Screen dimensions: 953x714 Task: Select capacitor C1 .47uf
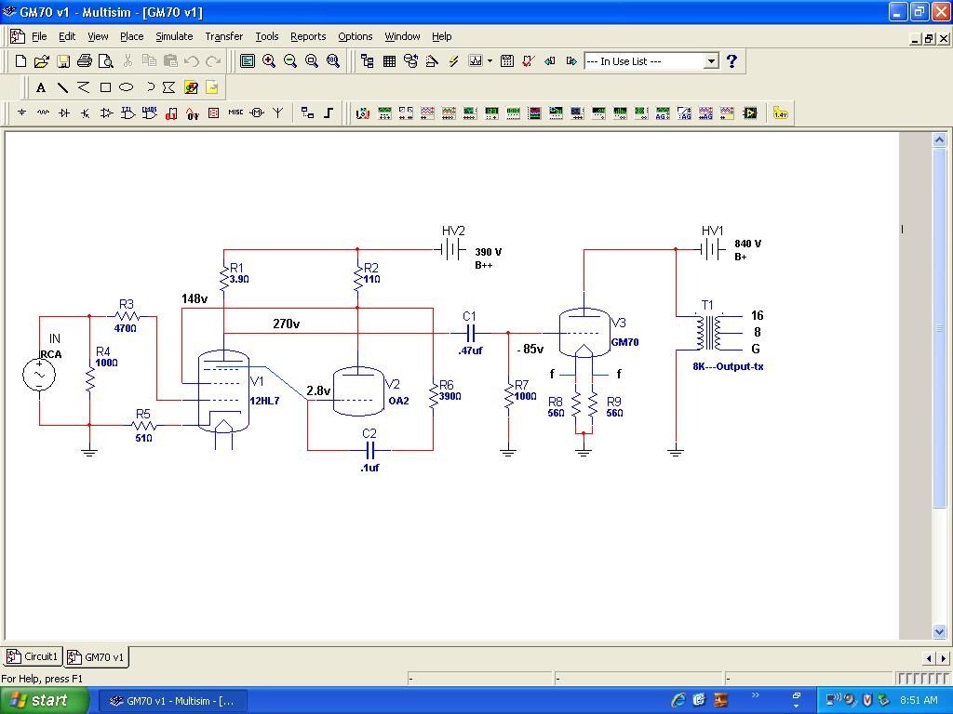[470, 334]
